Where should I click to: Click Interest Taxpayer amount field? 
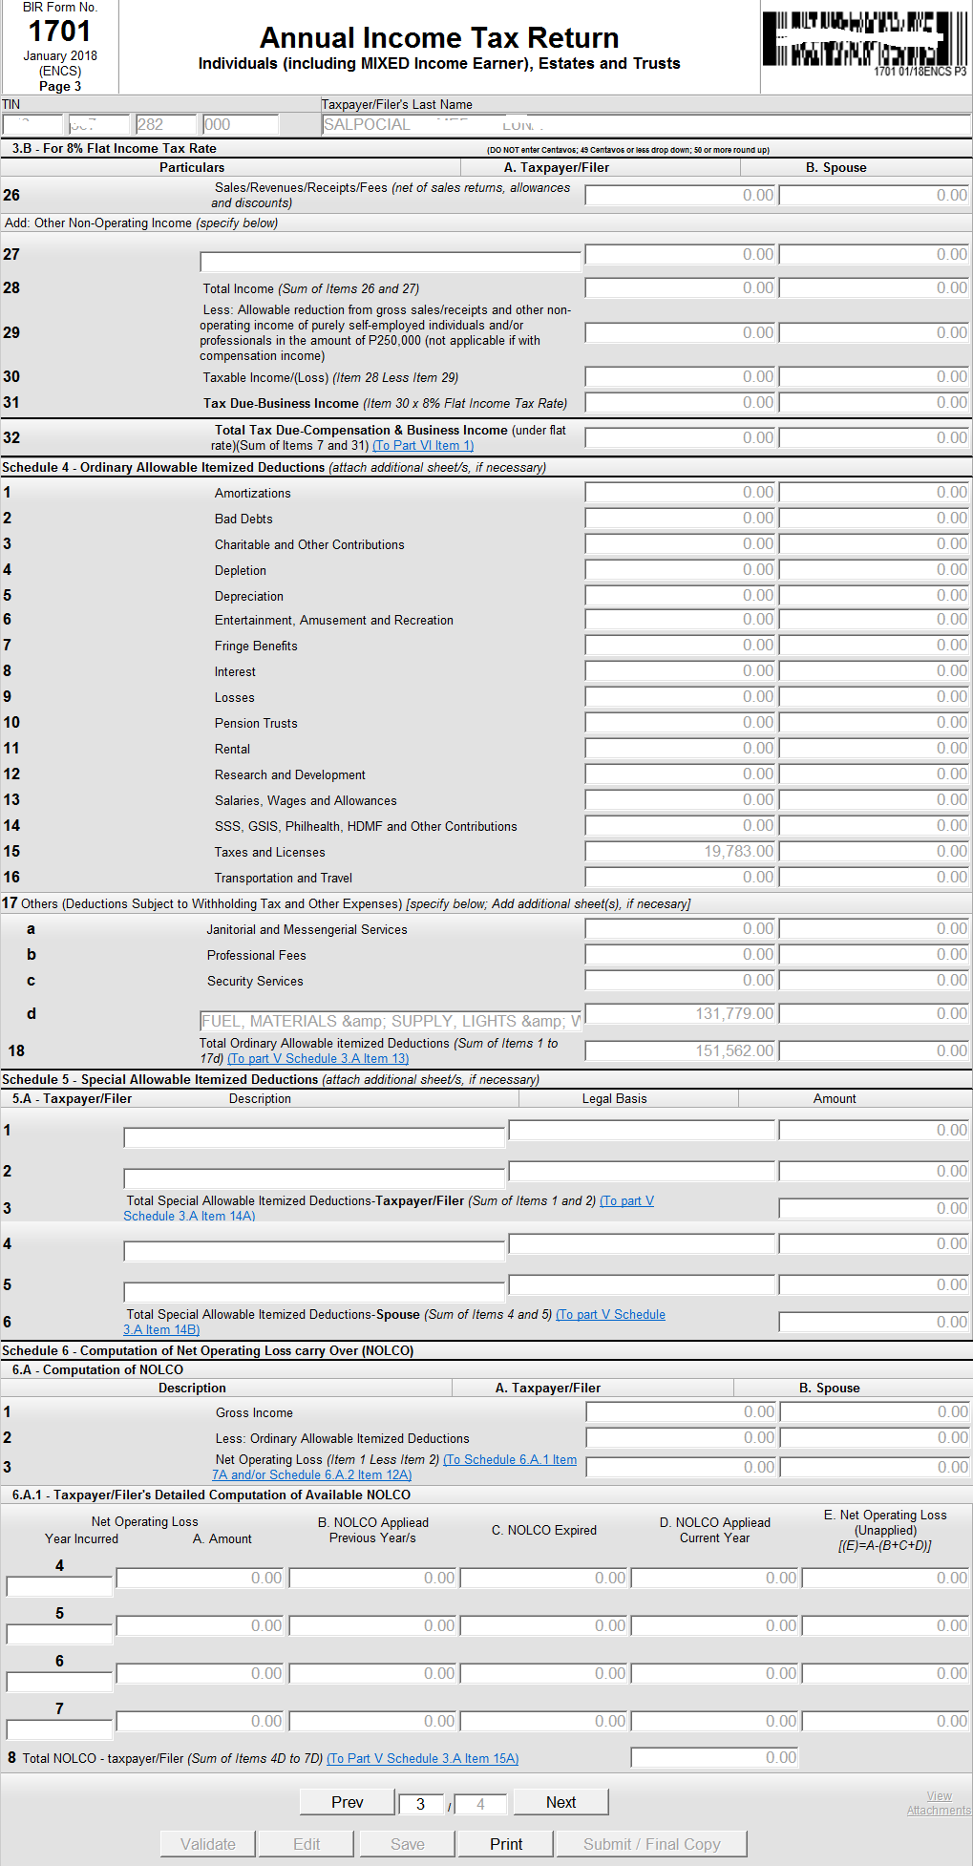[x=681, y=671]
